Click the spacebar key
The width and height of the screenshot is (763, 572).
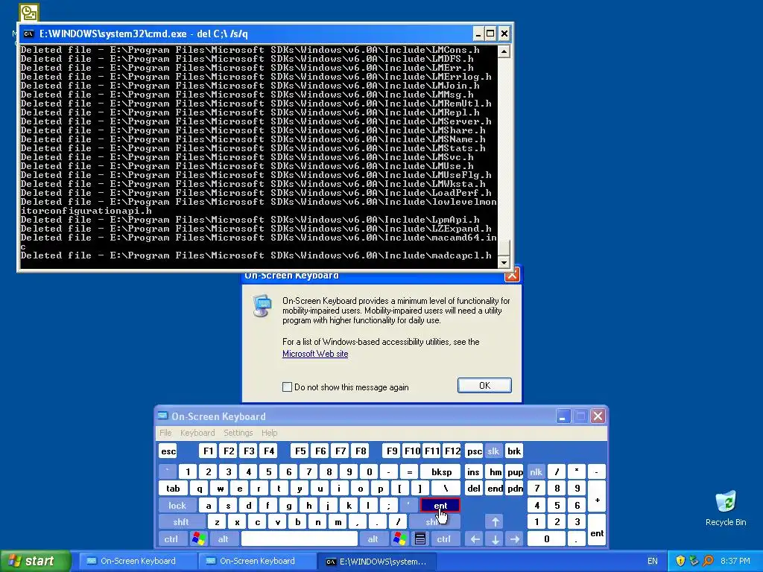[299, 538]
